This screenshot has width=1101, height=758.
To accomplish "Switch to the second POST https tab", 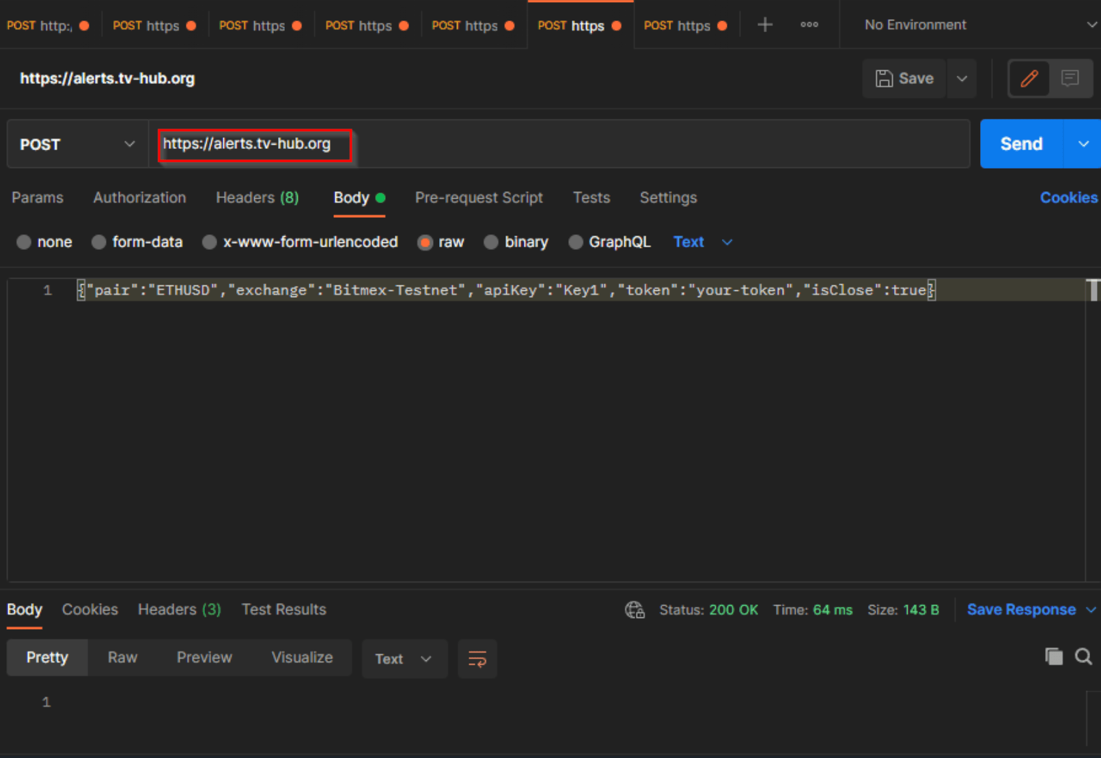I will (154, 25).
